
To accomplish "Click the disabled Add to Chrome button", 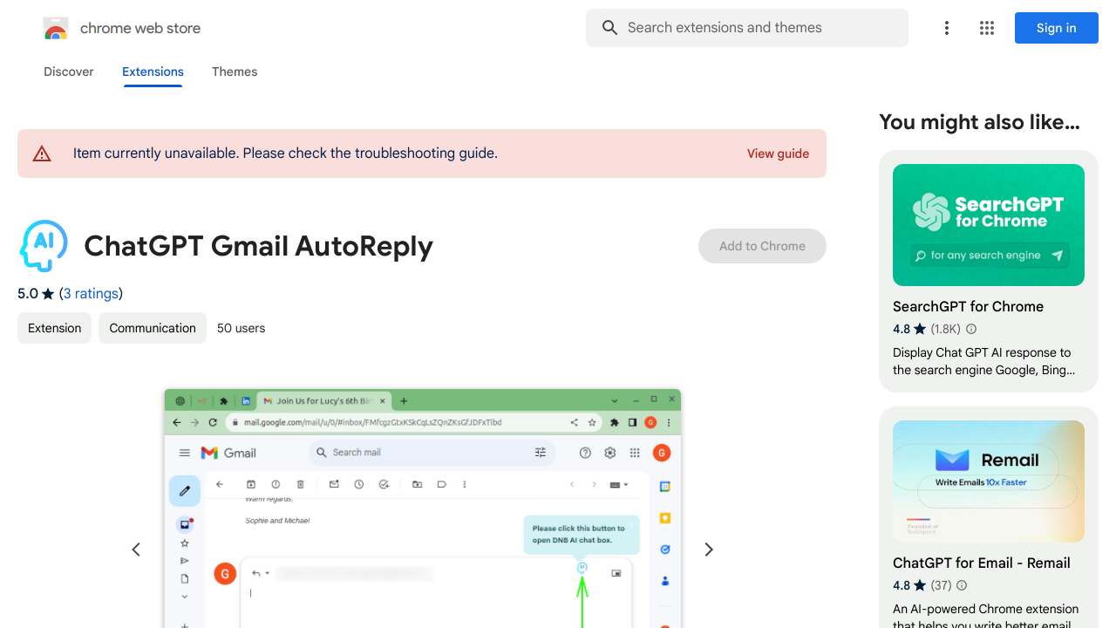I will [x=762, y=246].
